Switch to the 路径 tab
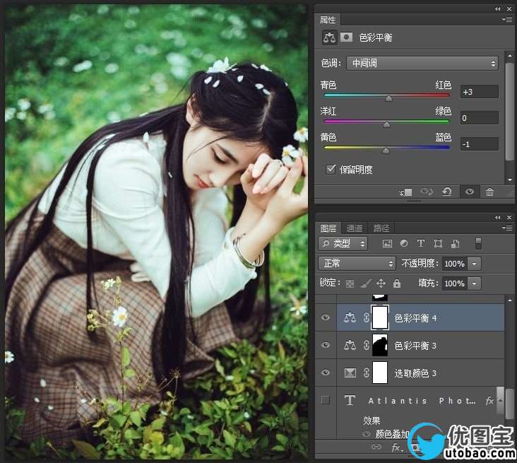 coord(381,228)
